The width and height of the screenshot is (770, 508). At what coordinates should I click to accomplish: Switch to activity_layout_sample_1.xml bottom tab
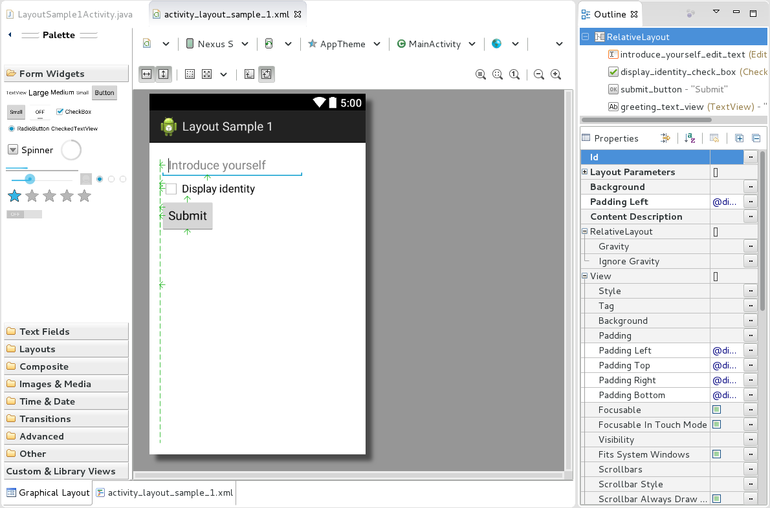coord(164,492)
